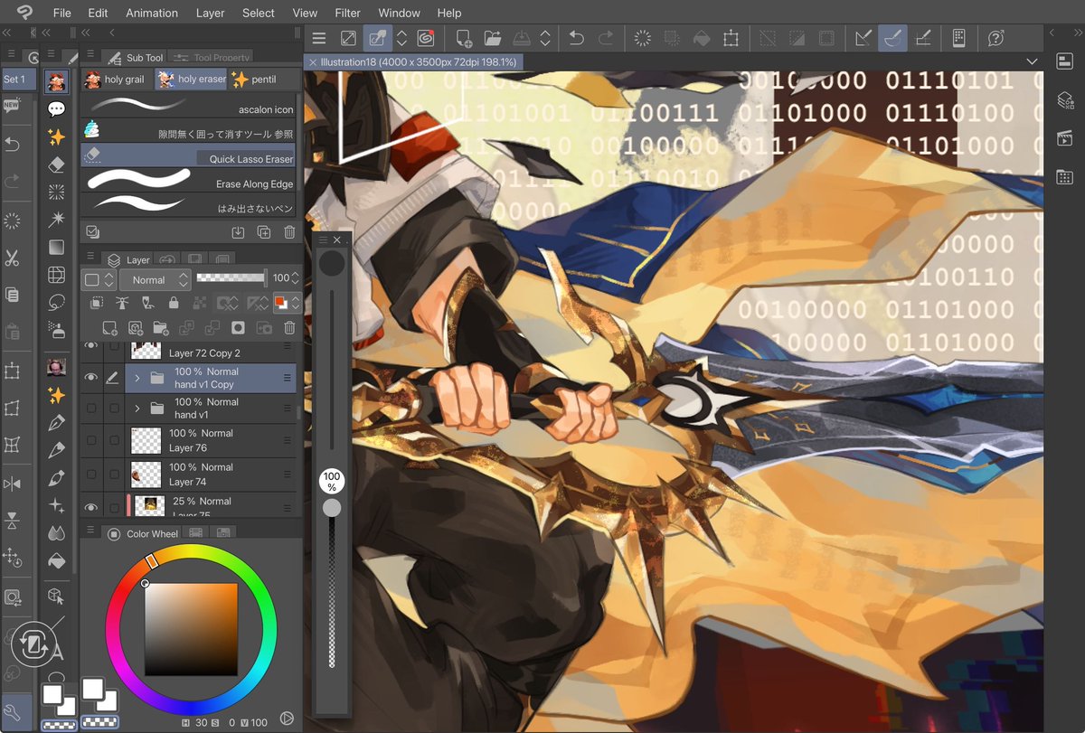
Task: Toggle snap to special ruler icon
Action: 892,38
